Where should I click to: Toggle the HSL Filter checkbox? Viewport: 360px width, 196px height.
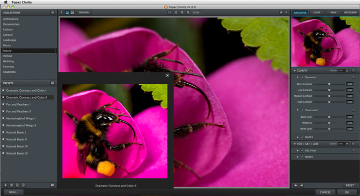(x=302, y=151)
